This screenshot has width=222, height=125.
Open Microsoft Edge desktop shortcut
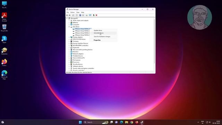[x=4, y=75]
